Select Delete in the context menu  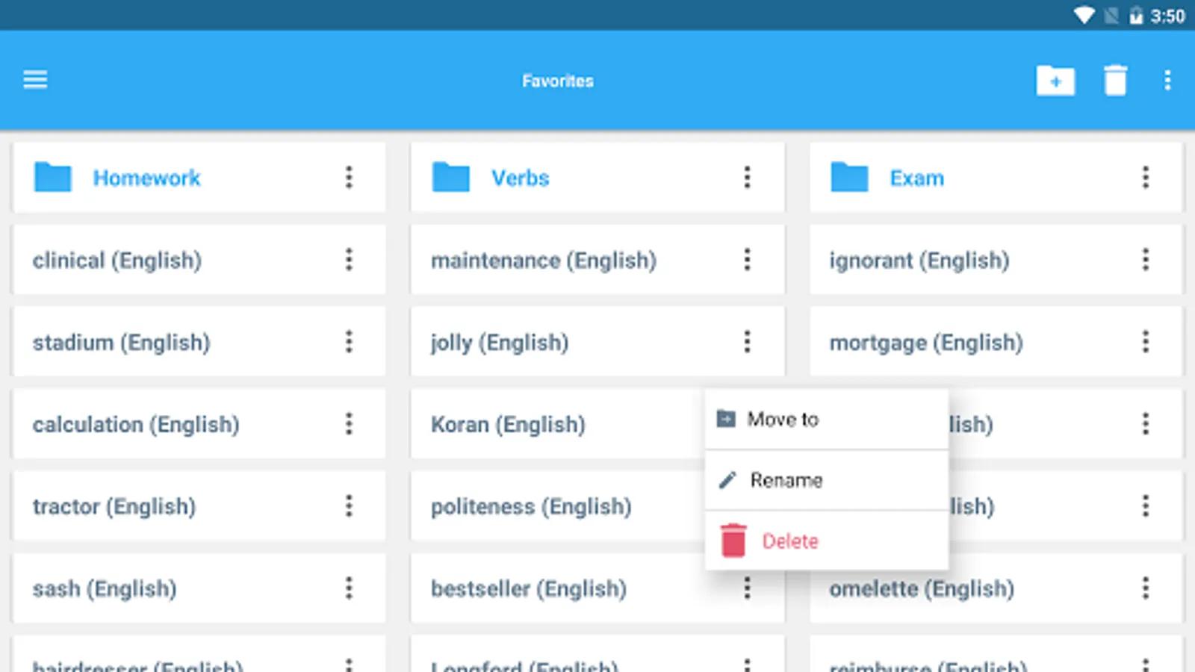(x=789, y=541)
